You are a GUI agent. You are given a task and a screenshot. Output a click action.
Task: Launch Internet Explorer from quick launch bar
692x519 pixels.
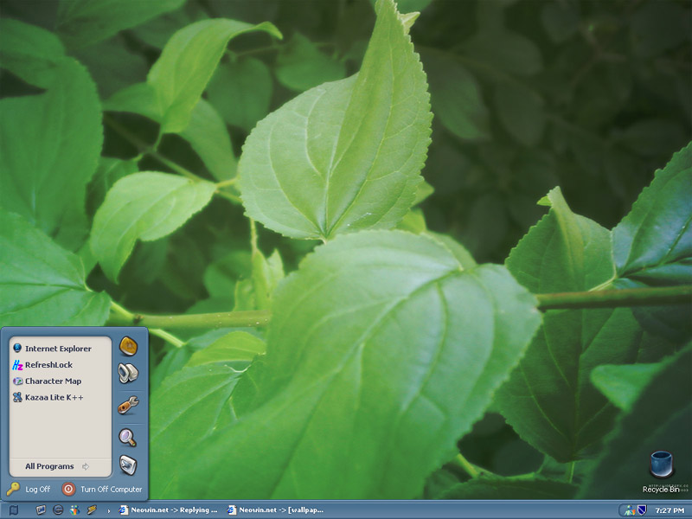[x=58, y=510]
